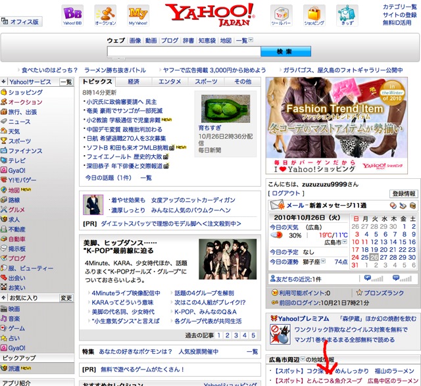Go to past articles page 3

pyautogui.click(x=236, y=335)
